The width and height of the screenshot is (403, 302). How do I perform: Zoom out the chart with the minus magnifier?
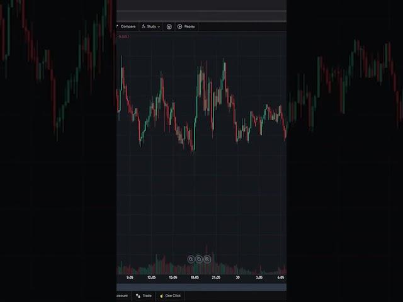191,259
